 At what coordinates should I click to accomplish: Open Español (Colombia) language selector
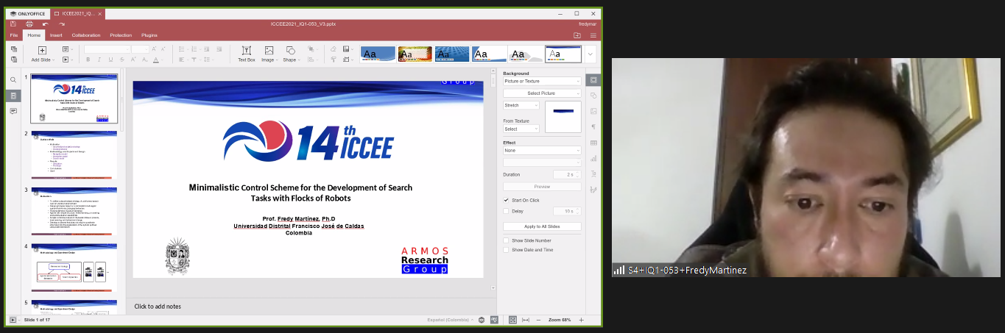click(451, 321)
